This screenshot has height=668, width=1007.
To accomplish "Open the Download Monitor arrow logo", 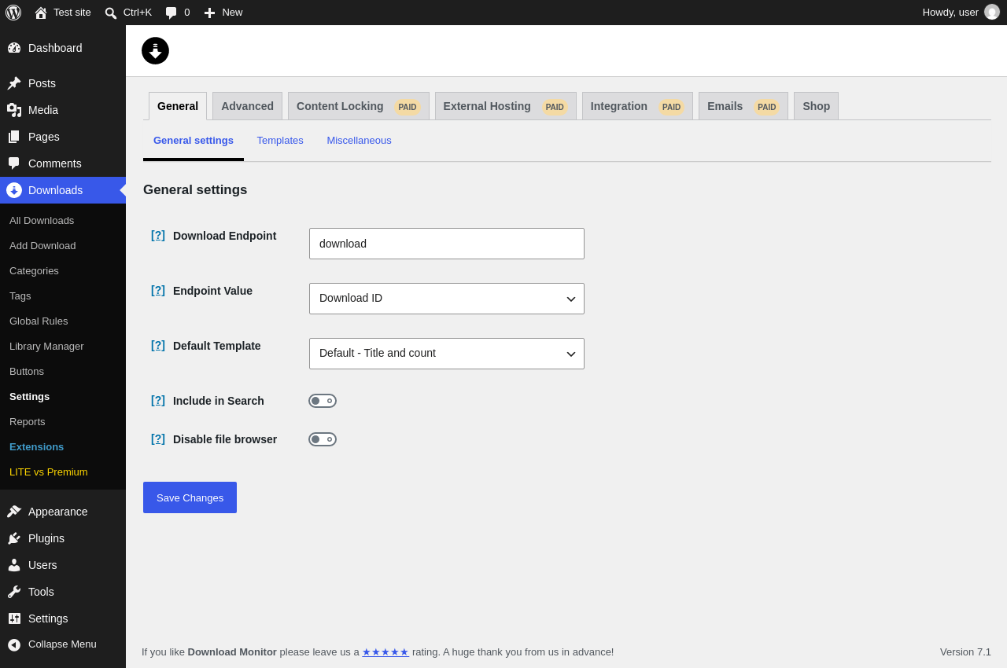I will (x=155, y=50).
